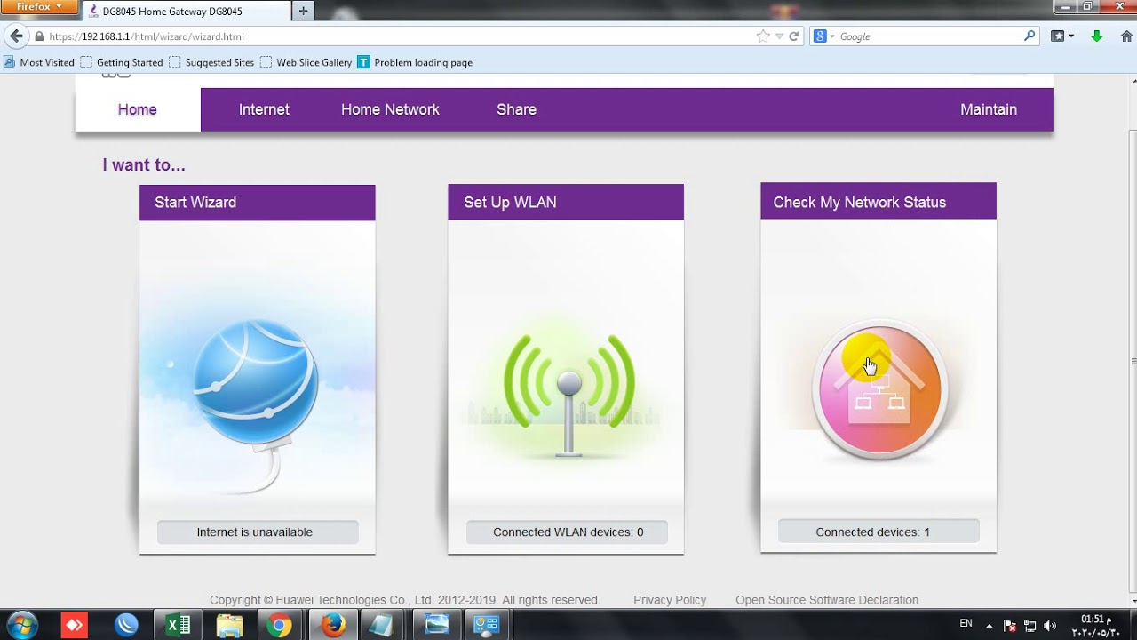Switch to the Home tab
The width and height of the screenshot is (1137, 640).
coord(138,109)
